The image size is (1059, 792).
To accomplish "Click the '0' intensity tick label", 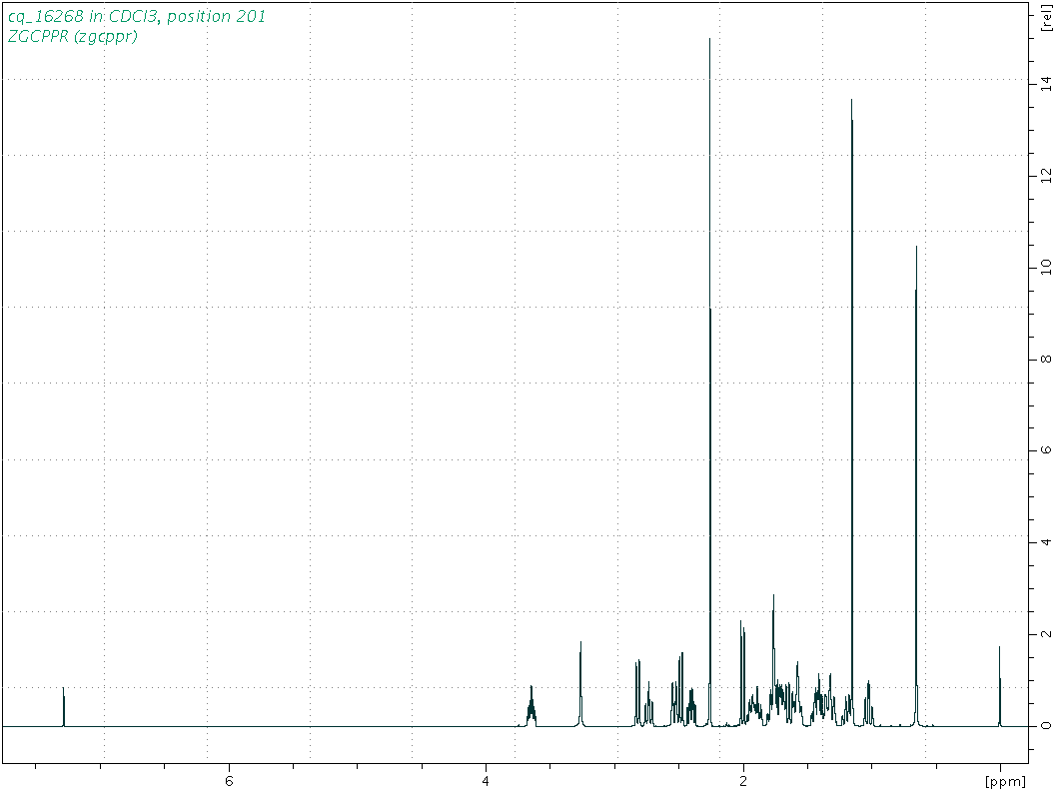I will pos(1047,726).
